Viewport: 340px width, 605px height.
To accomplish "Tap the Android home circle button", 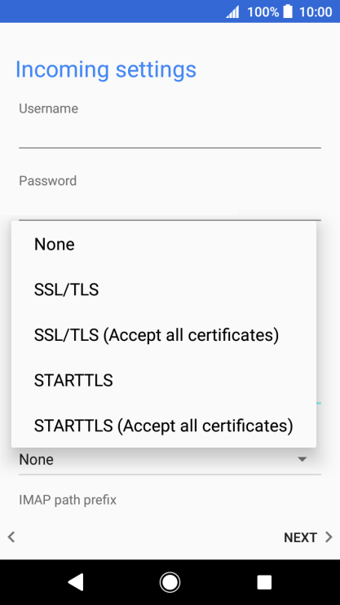I will click(170, 582).
